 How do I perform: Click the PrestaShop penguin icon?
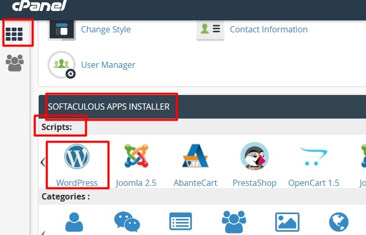(255, 156)
